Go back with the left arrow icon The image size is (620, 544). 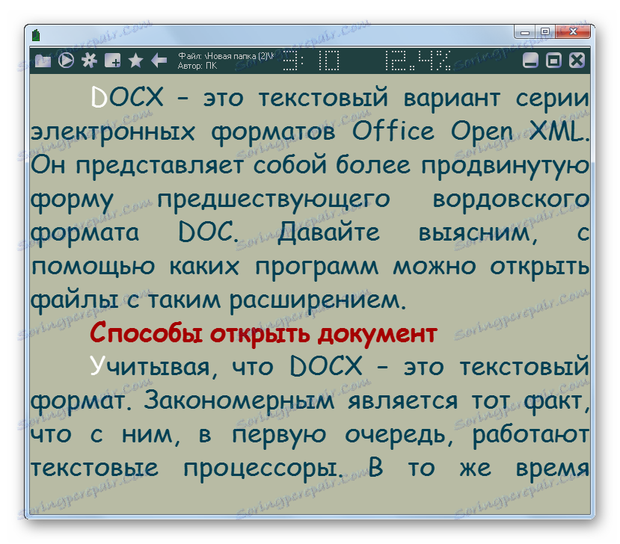159,61
